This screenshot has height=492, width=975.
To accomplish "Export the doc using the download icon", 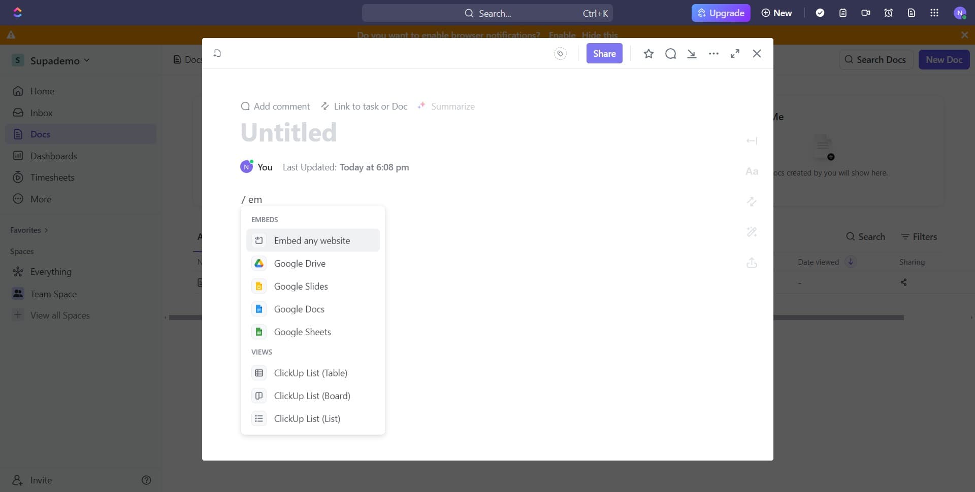I will [x=692, y=53].
